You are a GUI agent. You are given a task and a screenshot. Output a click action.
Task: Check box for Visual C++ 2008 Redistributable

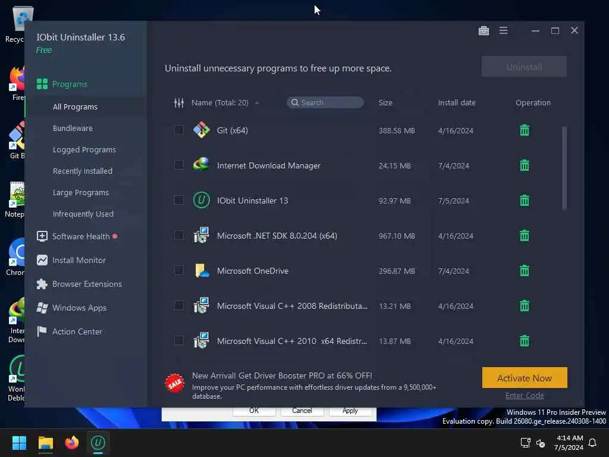(x=178, y=305)
